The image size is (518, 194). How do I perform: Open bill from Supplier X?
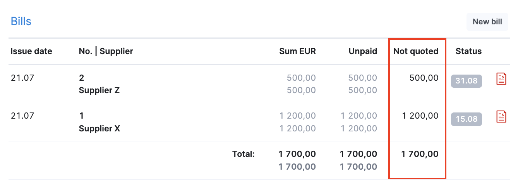[99, 128]
